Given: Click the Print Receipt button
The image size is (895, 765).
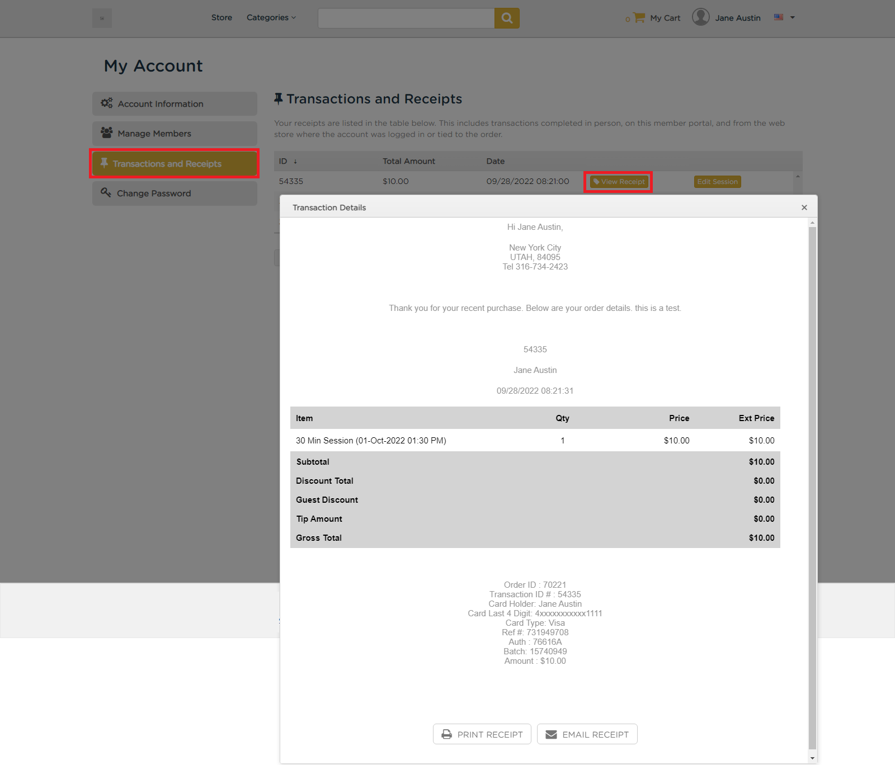Looking at the screenshot, I should [x=482, y=734].
